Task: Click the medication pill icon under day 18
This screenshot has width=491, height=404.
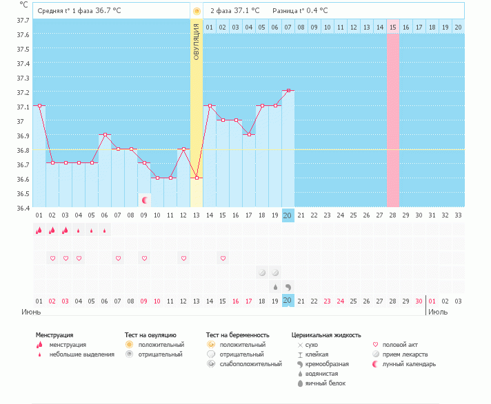Action: 262,273
